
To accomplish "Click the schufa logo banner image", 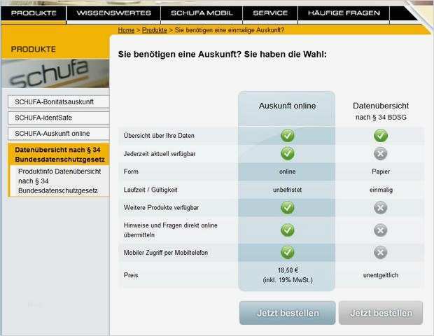I will tap(55, 73).
